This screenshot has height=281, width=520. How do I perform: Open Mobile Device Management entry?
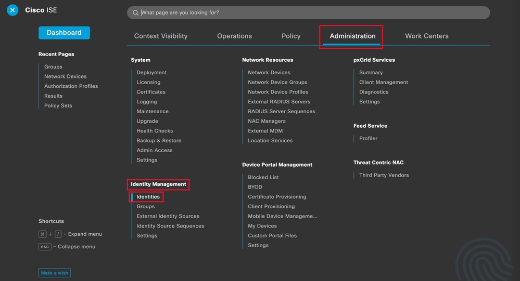pyautogui.click(x=283, y=216)
